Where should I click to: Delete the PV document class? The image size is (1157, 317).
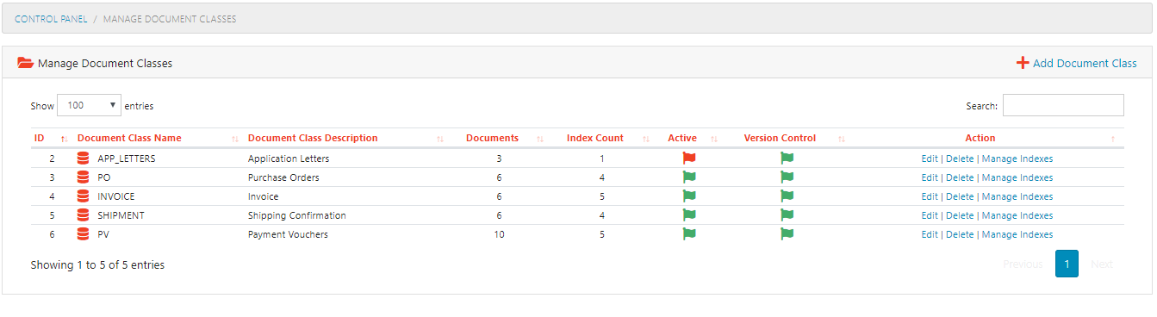pyautogui.click(x=960, y=234)
